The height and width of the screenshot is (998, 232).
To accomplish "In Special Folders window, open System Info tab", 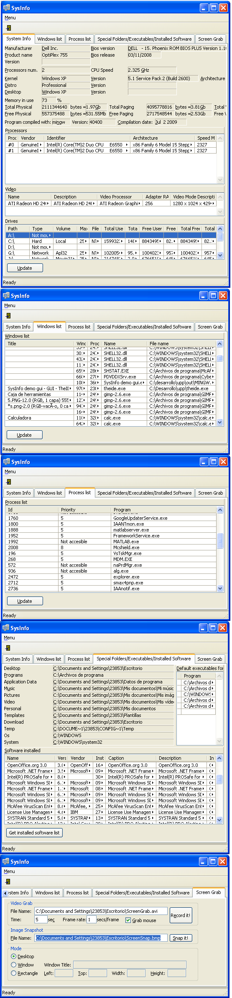I will pos(18,659).
